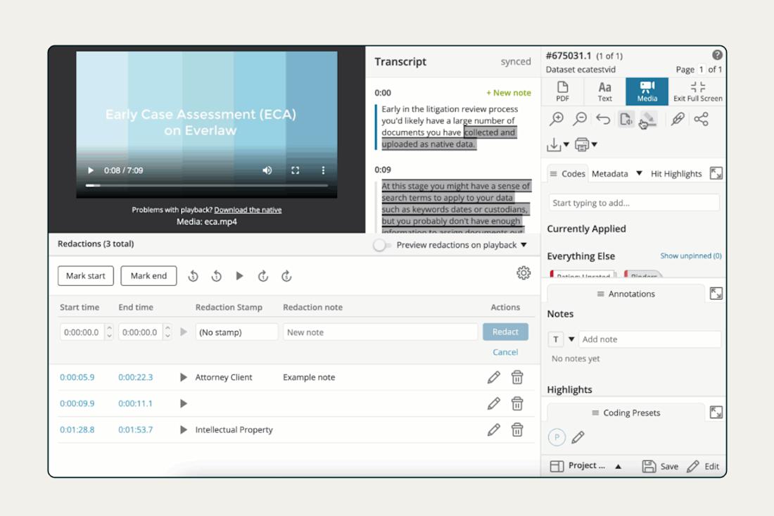Viewport: 774px width, 516px height.
Task: Toggle Preview redactions on playback
Action: (381, 245)
